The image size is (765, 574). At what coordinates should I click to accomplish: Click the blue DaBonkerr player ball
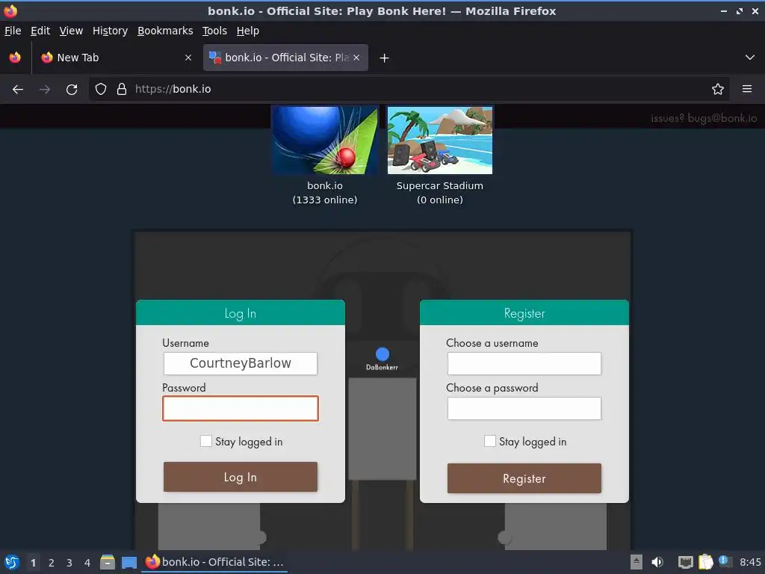click(x=382, y=354)
